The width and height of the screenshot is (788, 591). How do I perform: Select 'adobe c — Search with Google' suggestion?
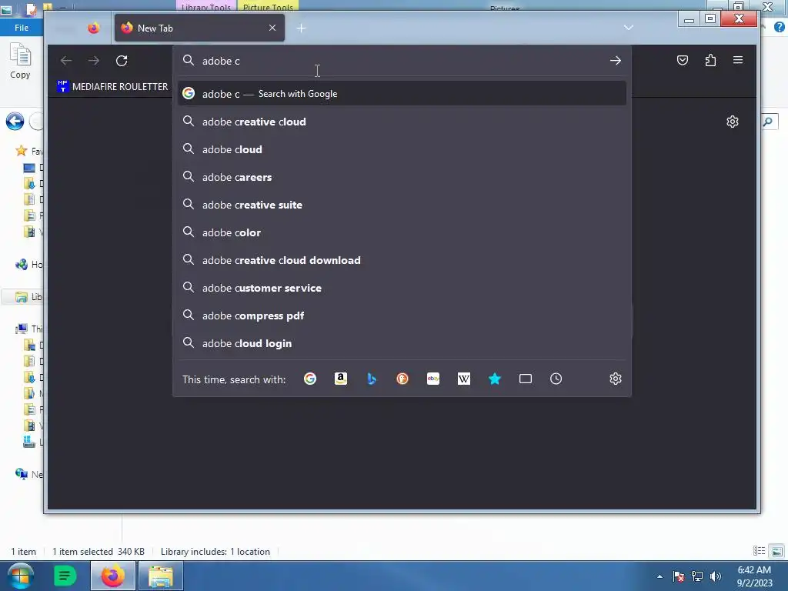(x=402, y=94)
